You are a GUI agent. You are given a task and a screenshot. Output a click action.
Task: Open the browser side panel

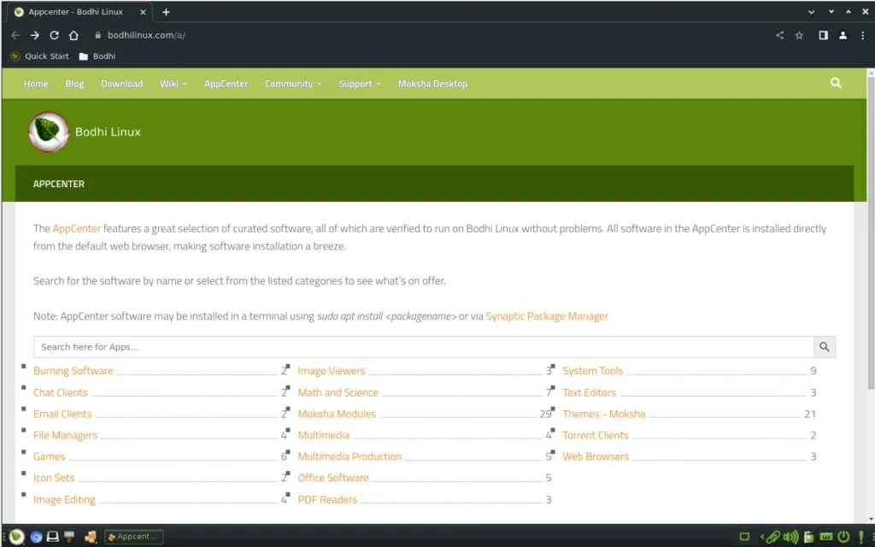coord(823,35)
